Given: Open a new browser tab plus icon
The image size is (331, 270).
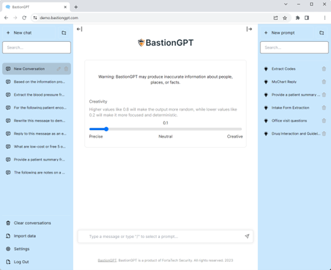Looking at the screenshot, I should (x=76, y=7).
